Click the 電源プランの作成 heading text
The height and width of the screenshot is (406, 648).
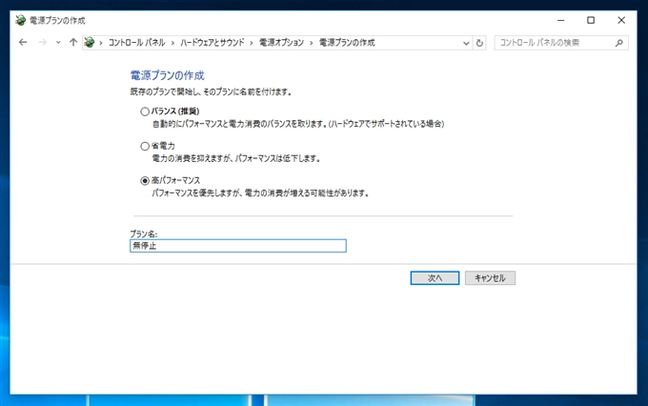tap(168, 75)
